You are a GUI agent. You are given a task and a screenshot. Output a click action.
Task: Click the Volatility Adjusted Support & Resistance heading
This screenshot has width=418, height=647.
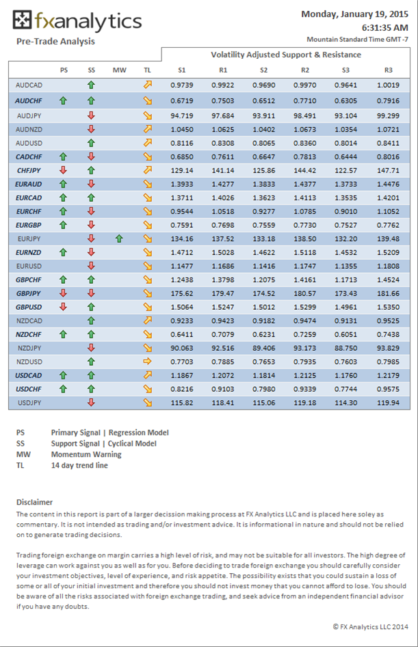pyautogui.click(x=287, y=54)
